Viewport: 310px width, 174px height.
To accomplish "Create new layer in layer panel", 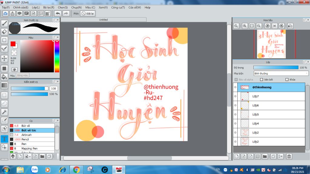I will (237, 156).
